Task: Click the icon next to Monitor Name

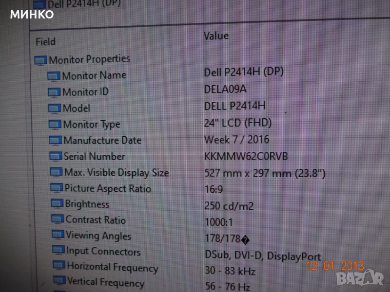Action: pyautogui.click(x=54, y=76)
